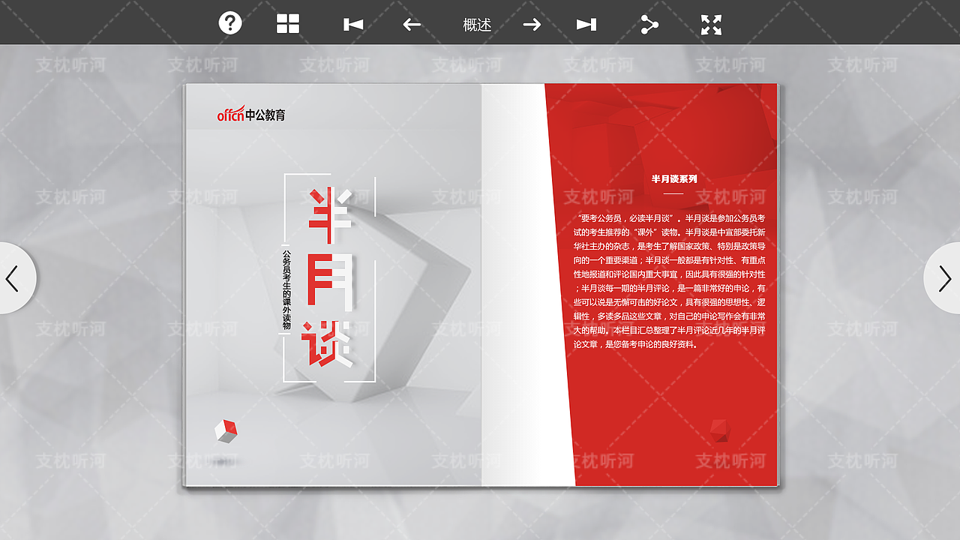Enter fullscreen mode via the toolbar icon
The image size is (960, 540).
pos(711,23)
